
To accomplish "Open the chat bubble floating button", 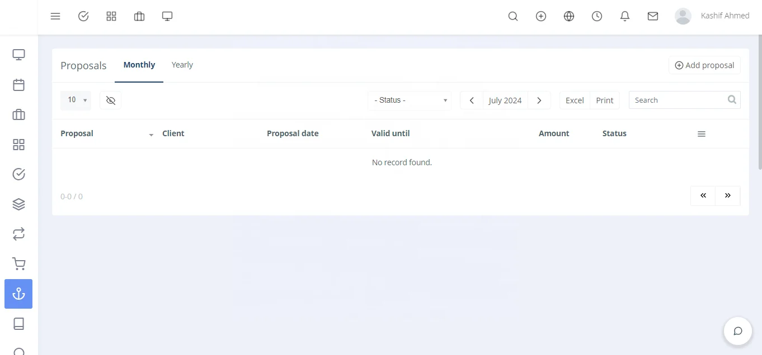I will pos(738,331).
